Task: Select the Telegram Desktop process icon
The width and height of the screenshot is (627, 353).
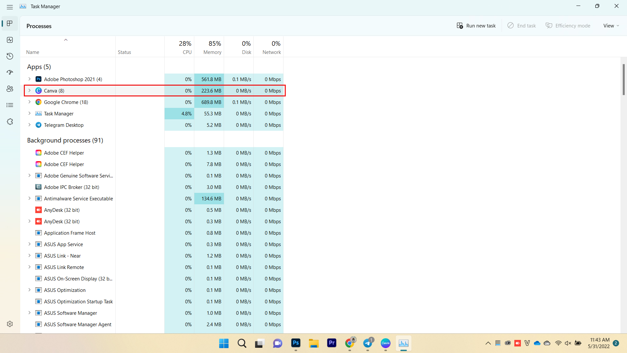Action: 39,125
